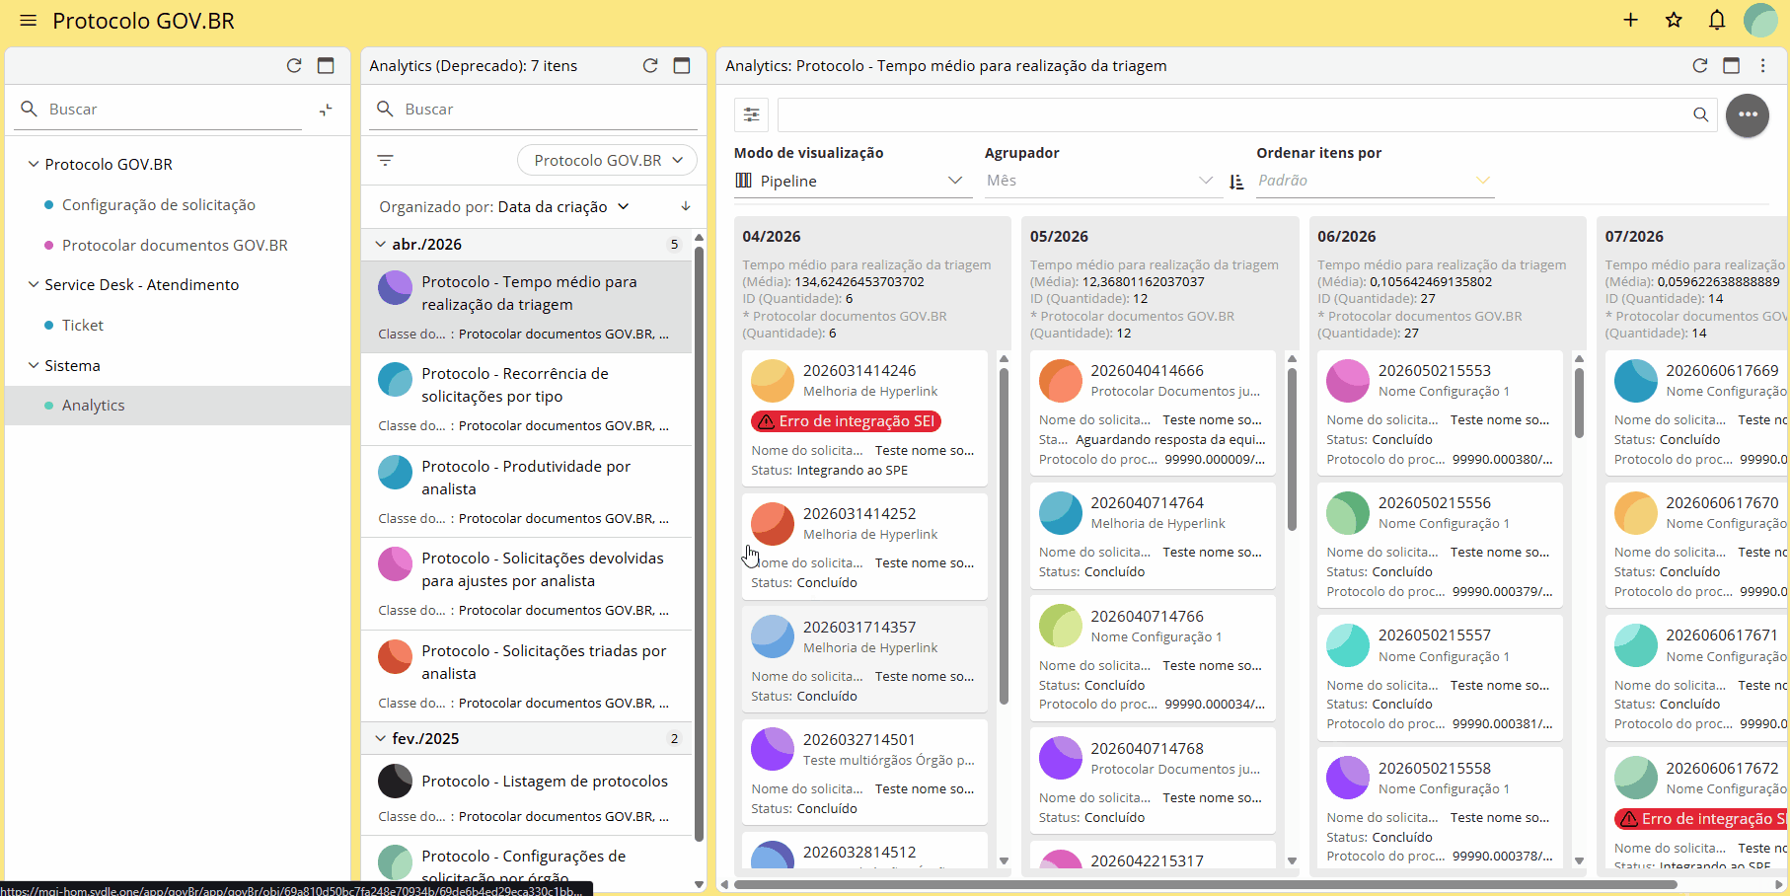The width and height of the screenshot is (1790, 896).
Task: Open the round three-dots actions button
Action: pos(1748,114)
